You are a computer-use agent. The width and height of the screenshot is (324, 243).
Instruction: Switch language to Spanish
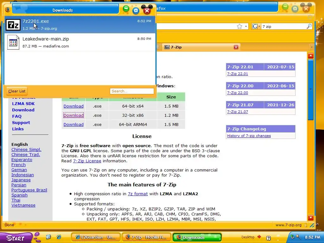(19, 195)
